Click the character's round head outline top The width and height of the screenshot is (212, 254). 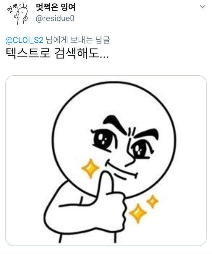[114, 83]
